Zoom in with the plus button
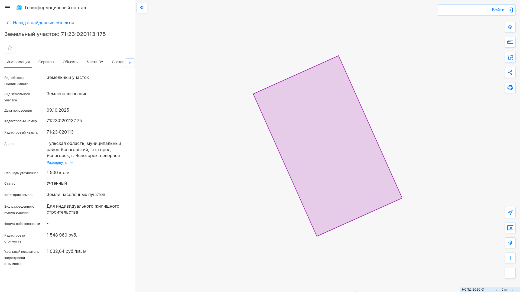Viewport: 520px width, 292px height. click(510, 258)
